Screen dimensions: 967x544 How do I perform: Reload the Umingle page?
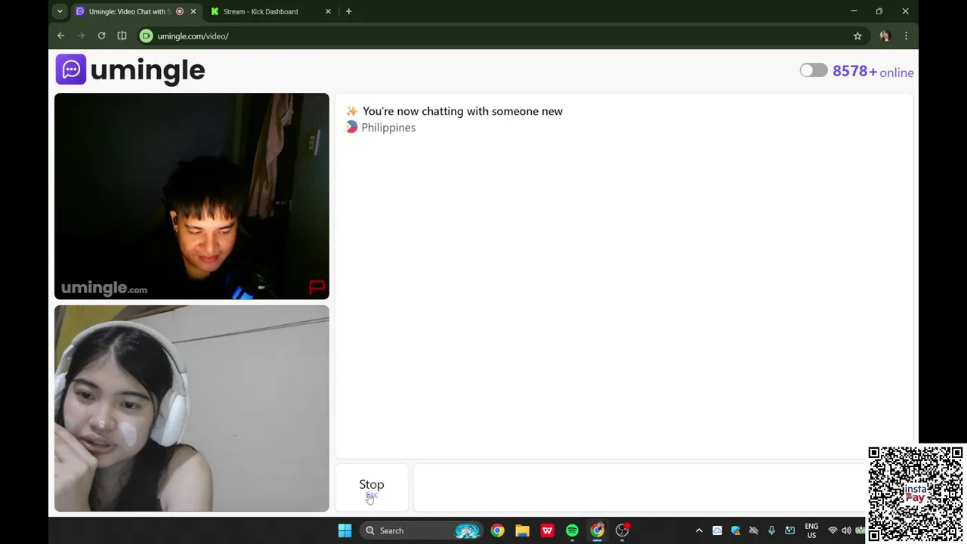101,36
